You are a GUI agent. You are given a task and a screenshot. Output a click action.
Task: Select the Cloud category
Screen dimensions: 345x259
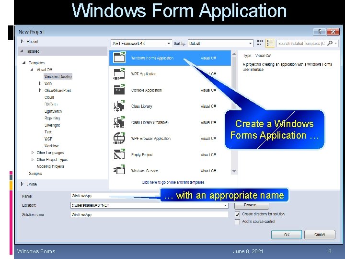(49, 97)
